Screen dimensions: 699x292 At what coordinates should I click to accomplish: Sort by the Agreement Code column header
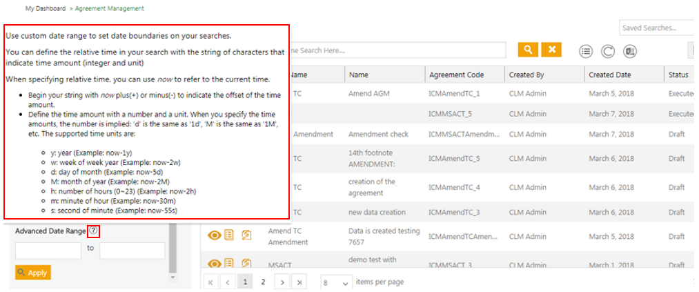tap(465, 75)
